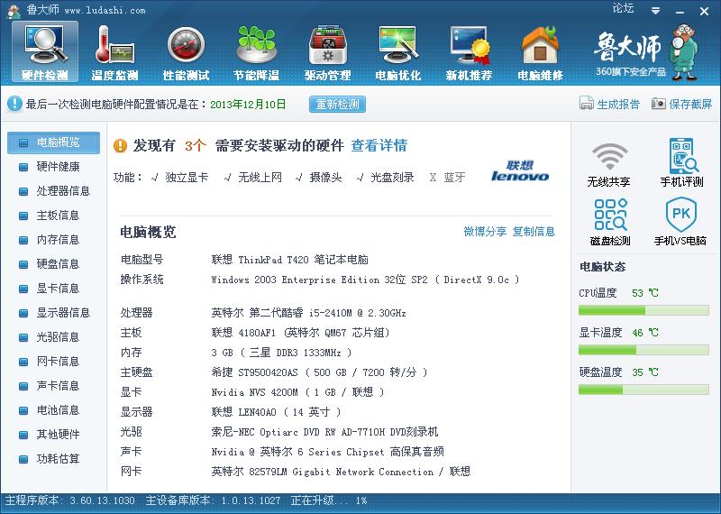Screen dimensions: 721x514
Task: Click the 保存截屏 camera icon
Action: [659, 104]
